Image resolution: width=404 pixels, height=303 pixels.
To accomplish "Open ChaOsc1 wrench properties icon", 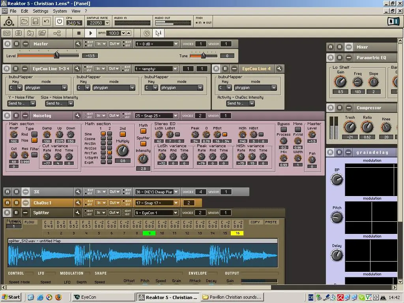I will tap(78, 203).
